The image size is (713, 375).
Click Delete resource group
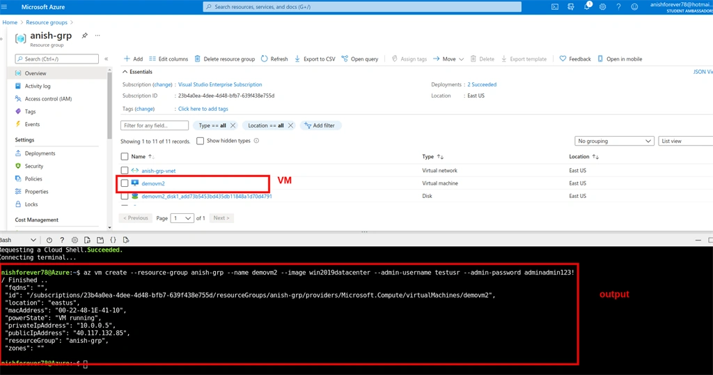[x=225, y=59]
